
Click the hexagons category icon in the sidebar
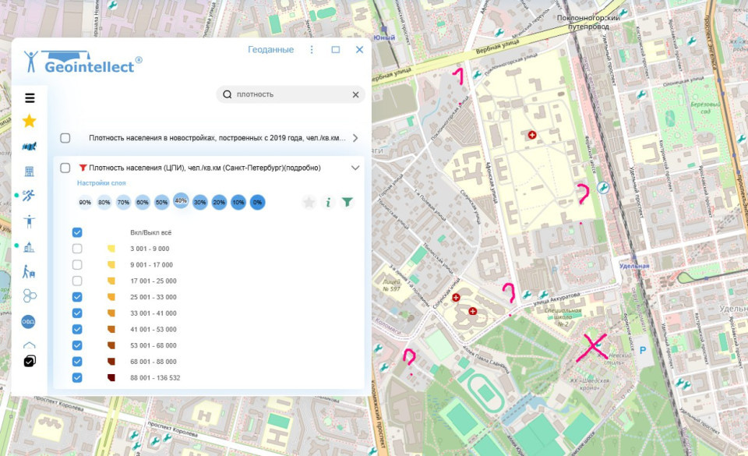coord(30,295)
